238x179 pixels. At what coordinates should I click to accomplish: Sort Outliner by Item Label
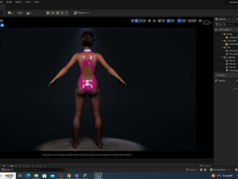point(225,30)
